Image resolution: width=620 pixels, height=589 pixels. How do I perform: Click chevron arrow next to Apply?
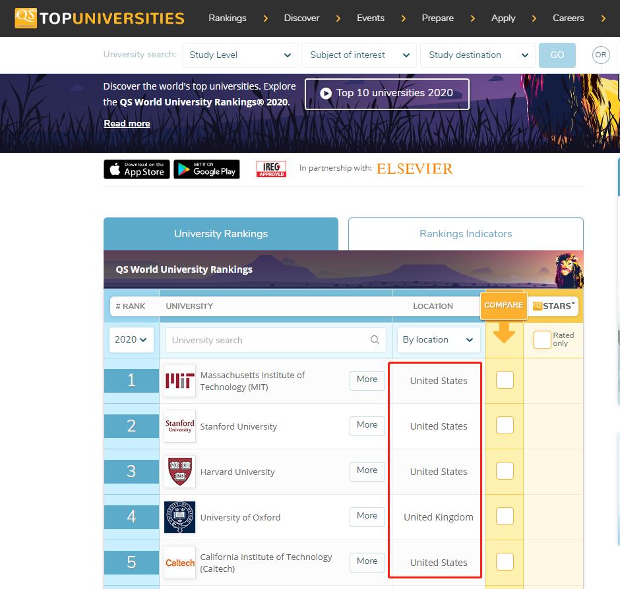coord(534,18)
